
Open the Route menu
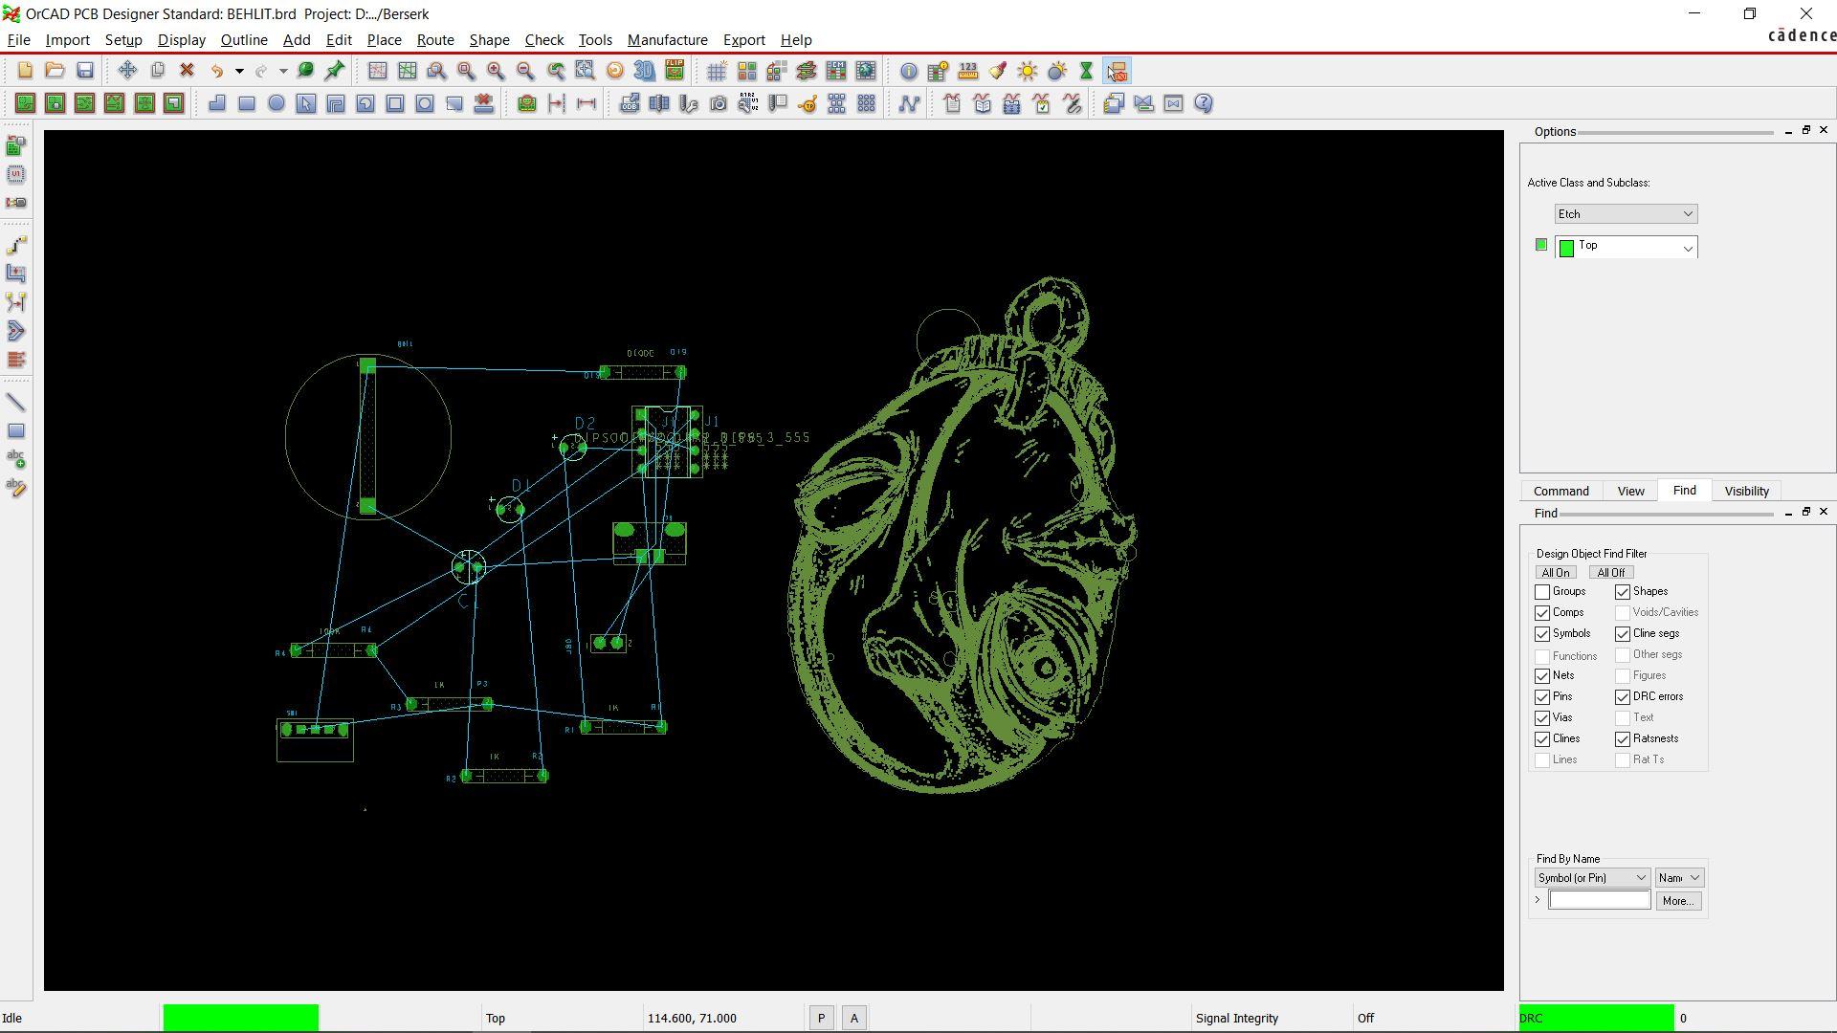434,40
